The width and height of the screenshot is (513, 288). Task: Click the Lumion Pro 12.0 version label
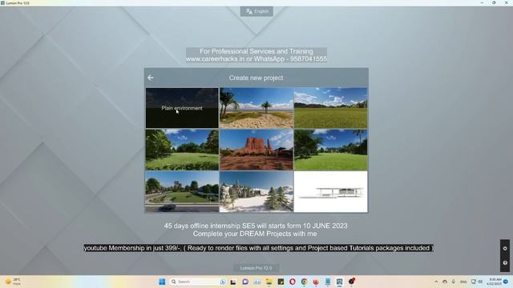(256, 268)
